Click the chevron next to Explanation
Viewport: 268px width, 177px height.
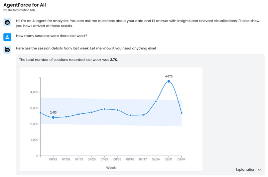pyautogui.click(x=259, y=169)
